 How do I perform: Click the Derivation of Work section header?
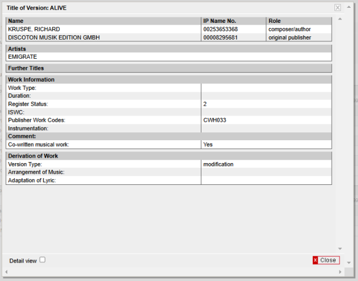point(33,156)
